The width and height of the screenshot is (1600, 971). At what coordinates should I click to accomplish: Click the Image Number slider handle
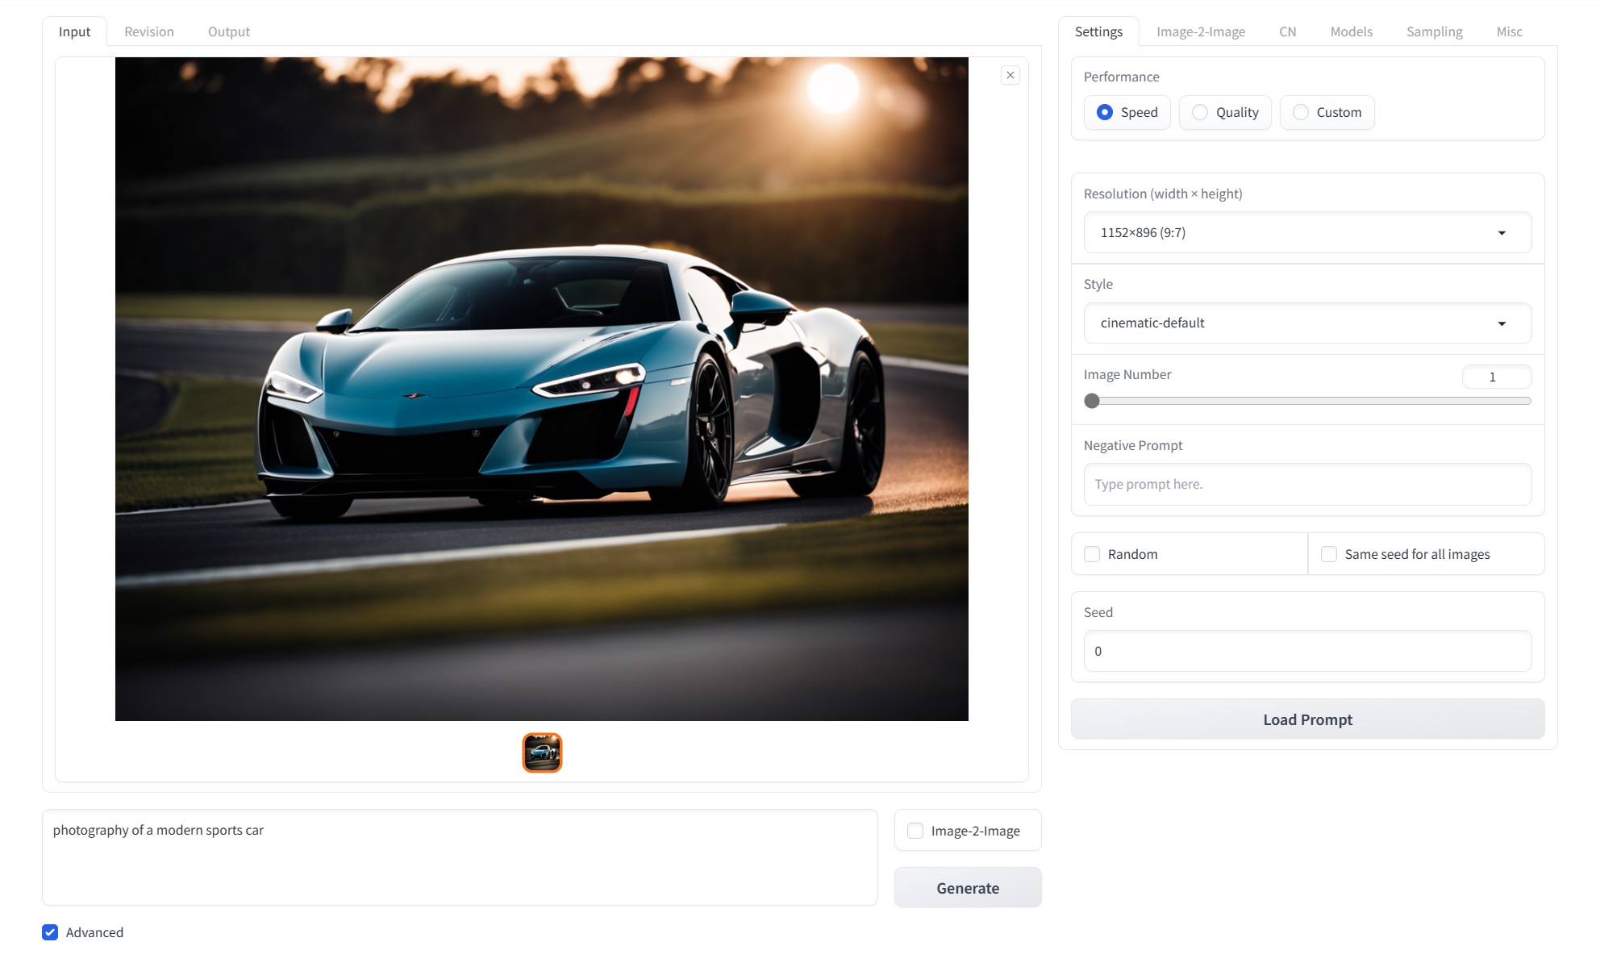[x=1092, y=401]
